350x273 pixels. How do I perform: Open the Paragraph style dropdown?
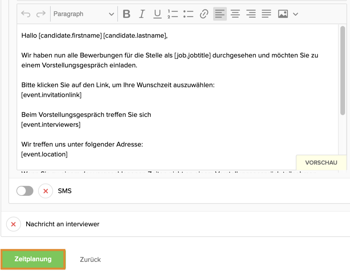(x=84, y=14)
